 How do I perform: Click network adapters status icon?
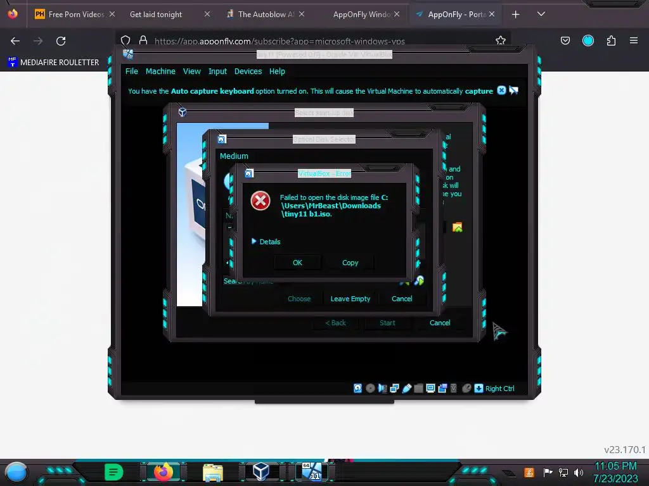pos(394,388)
